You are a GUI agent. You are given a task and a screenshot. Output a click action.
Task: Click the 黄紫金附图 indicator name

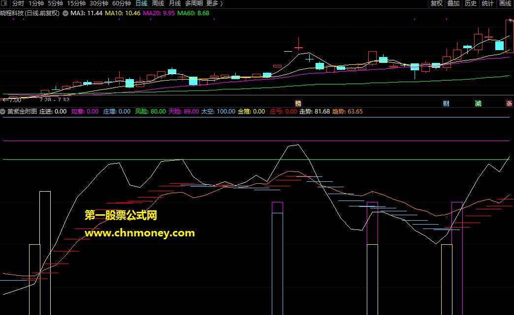[22, 112]
